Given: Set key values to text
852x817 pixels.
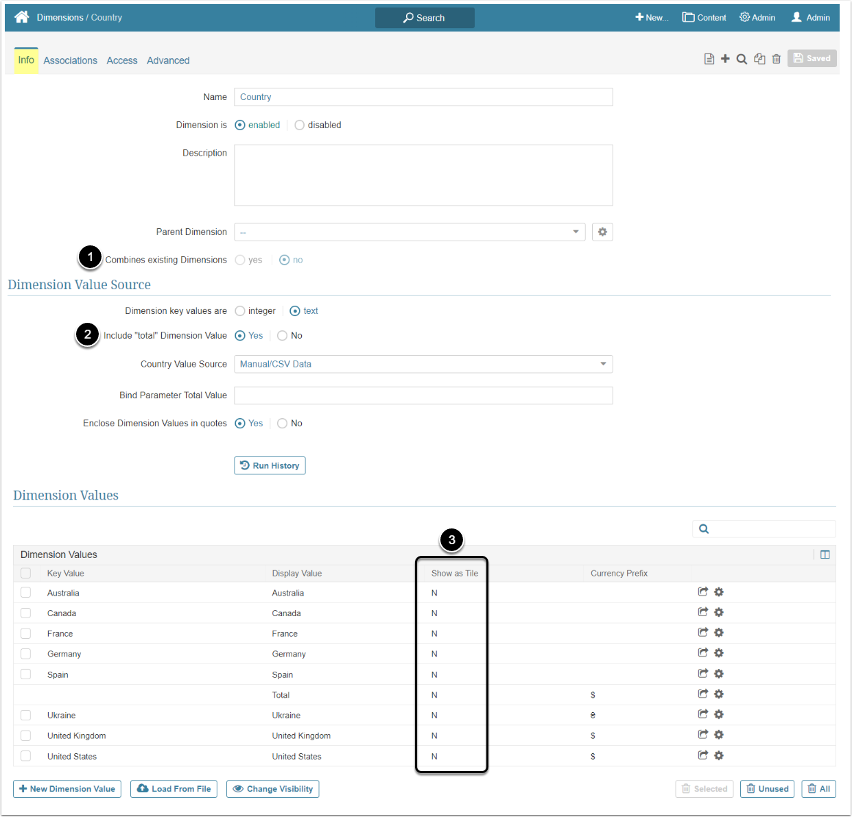Looking at the screenshot, I should (295, 310).
